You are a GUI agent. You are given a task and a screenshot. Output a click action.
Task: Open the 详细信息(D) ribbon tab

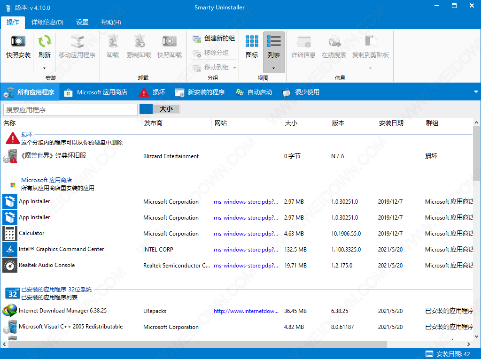click(47, 22)
